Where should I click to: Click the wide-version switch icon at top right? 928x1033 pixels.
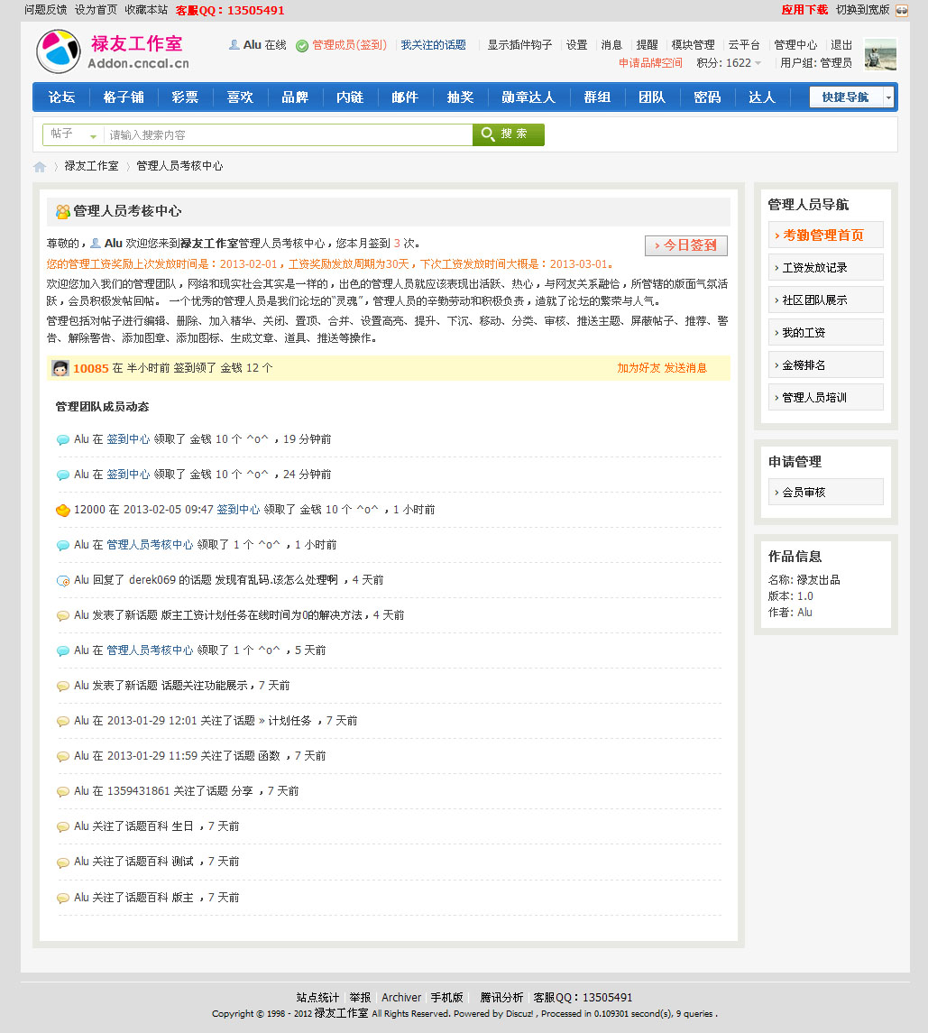point(902,10)
